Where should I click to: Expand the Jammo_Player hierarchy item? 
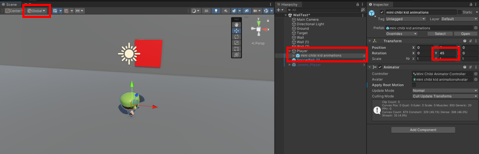(x=289, y=65)
